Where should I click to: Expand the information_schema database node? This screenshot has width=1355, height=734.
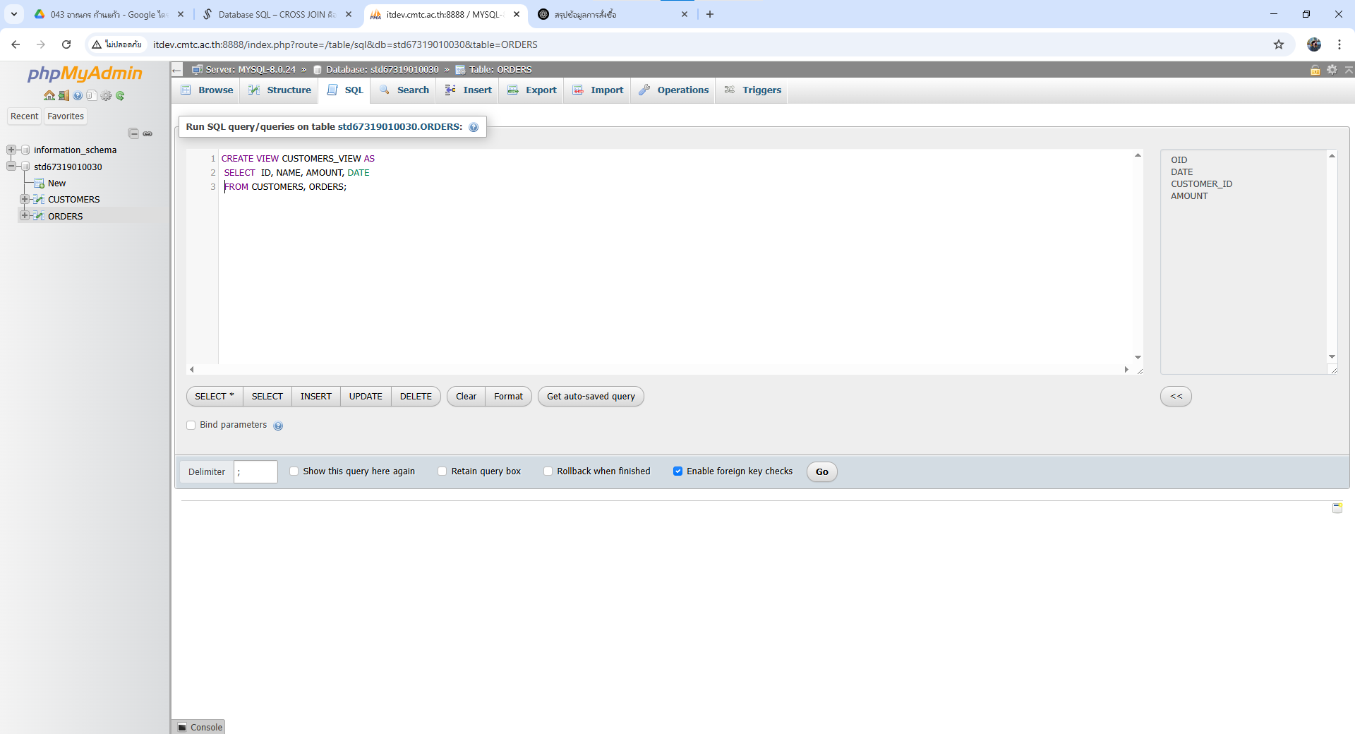click(11, 150)
